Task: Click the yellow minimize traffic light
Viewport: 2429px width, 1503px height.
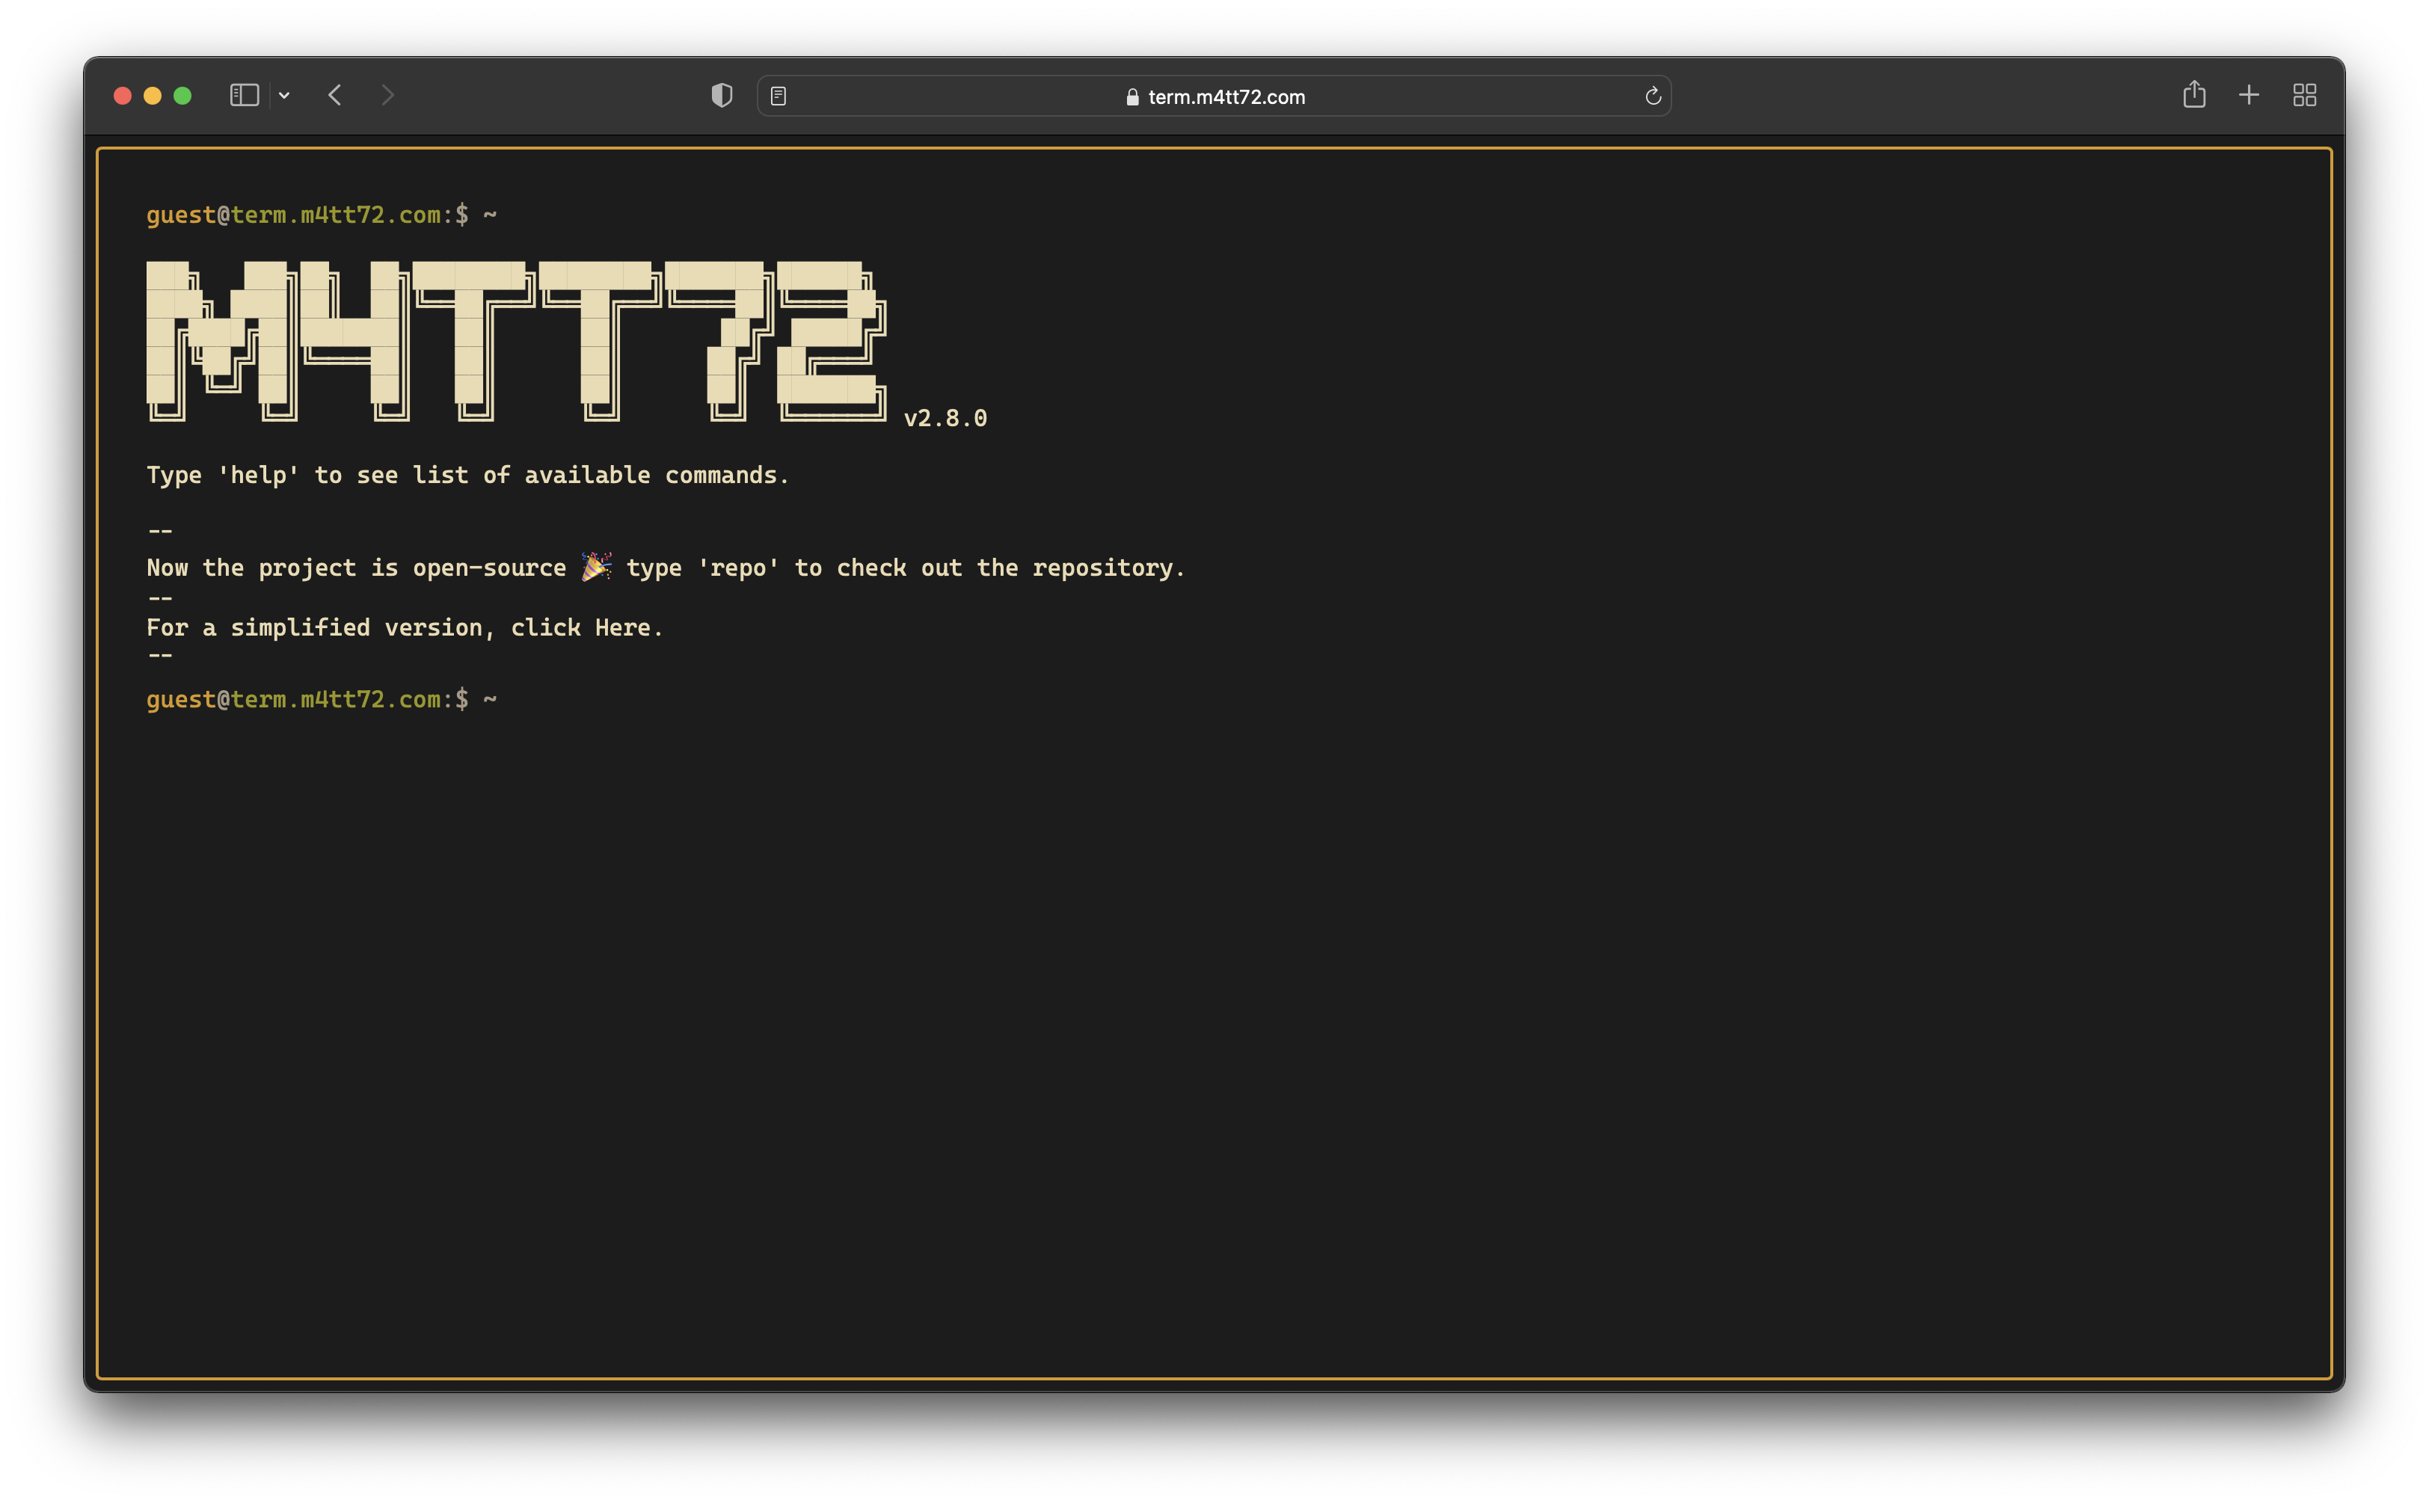Action: click(x=153, y=94)
